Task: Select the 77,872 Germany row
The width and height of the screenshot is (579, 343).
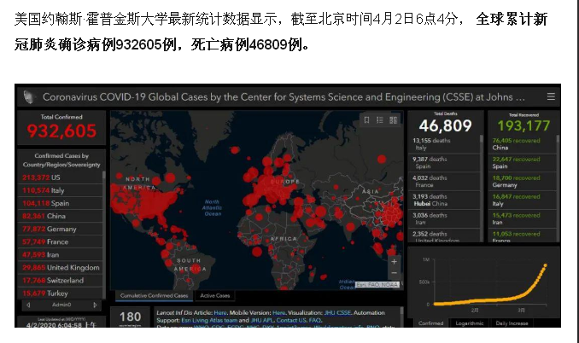Action: (60, 229)
